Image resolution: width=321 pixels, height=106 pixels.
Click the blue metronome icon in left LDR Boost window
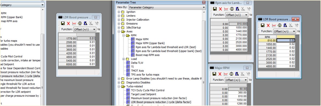85,23
